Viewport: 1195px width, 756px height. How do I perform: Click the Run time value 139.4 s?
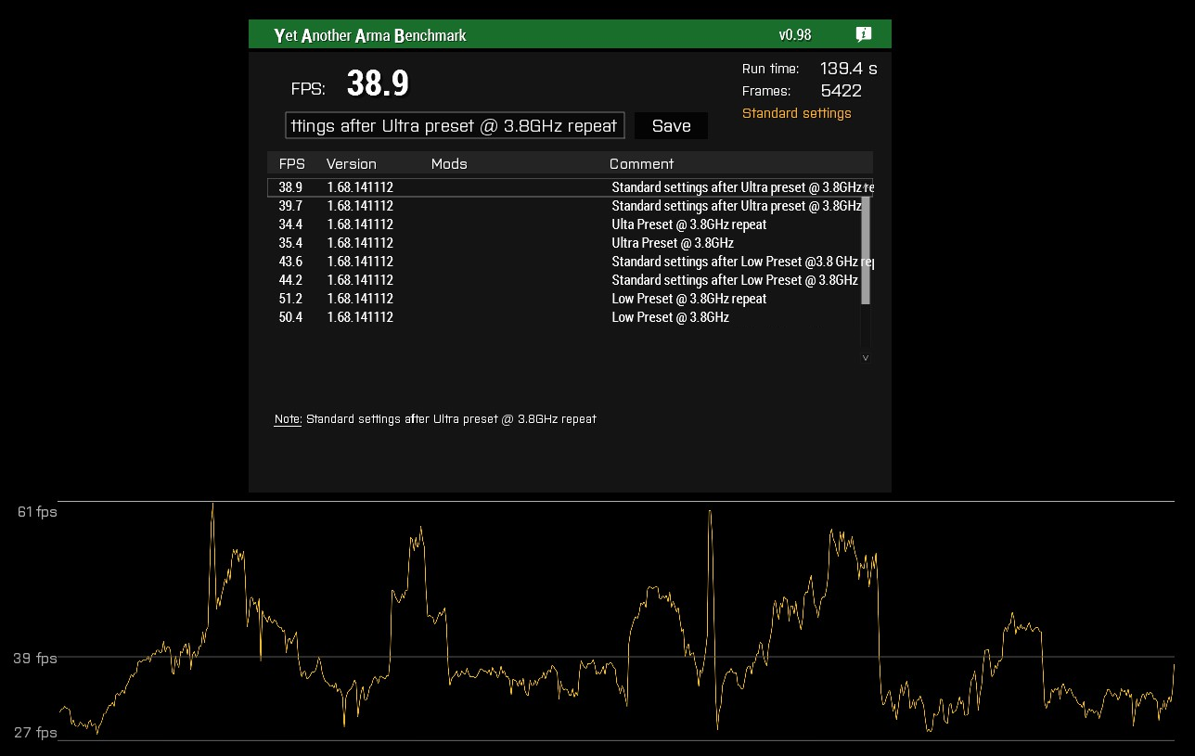pos(849,69)
